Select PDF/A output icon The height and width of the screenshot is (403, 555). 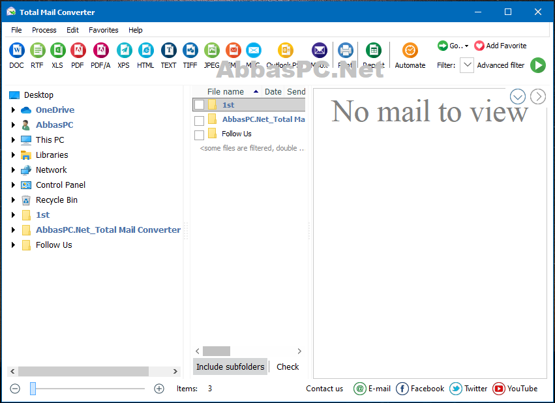[101, 50]
